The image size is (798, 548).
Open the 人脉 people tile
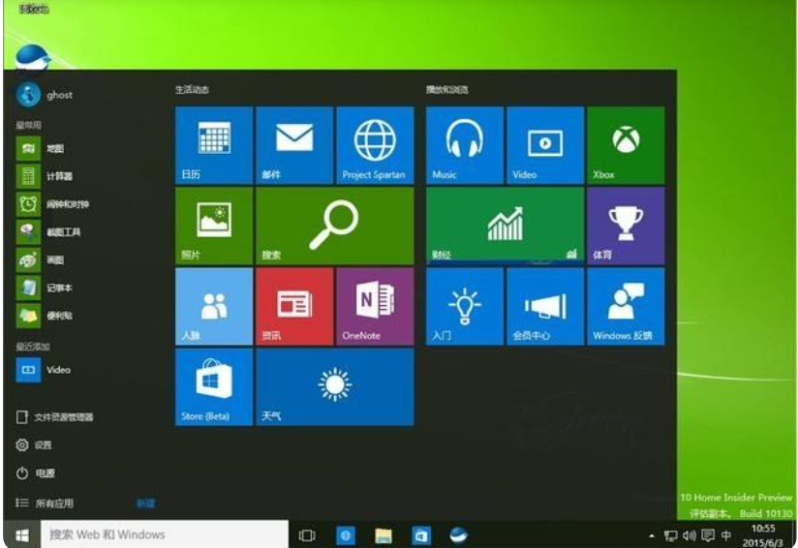(214, 306)
